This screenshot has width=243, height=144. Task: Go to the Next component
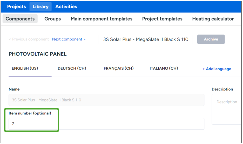point(69,39)
